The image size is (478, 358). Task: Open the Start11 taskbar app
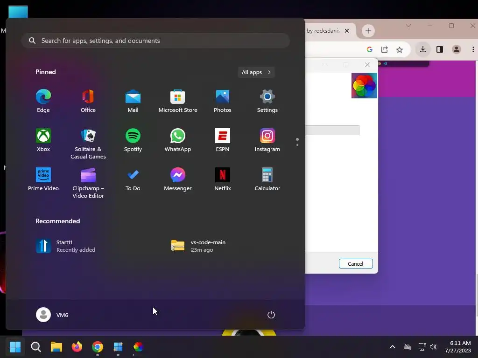click(x=118, y=347)
